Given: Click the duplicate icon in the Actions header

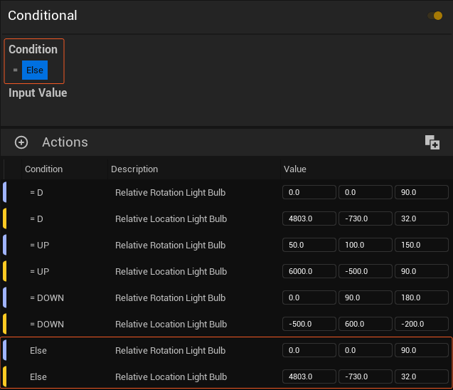Looking at the screenshot, I should [432, 142].
